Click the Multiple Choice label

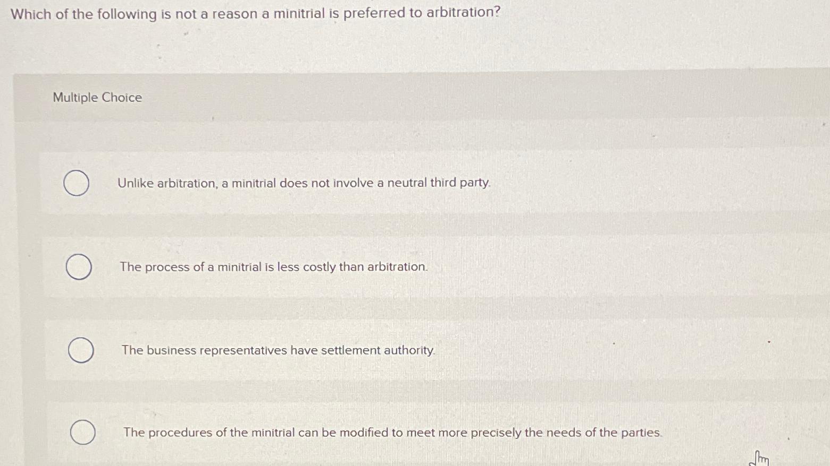coord(97,97)
